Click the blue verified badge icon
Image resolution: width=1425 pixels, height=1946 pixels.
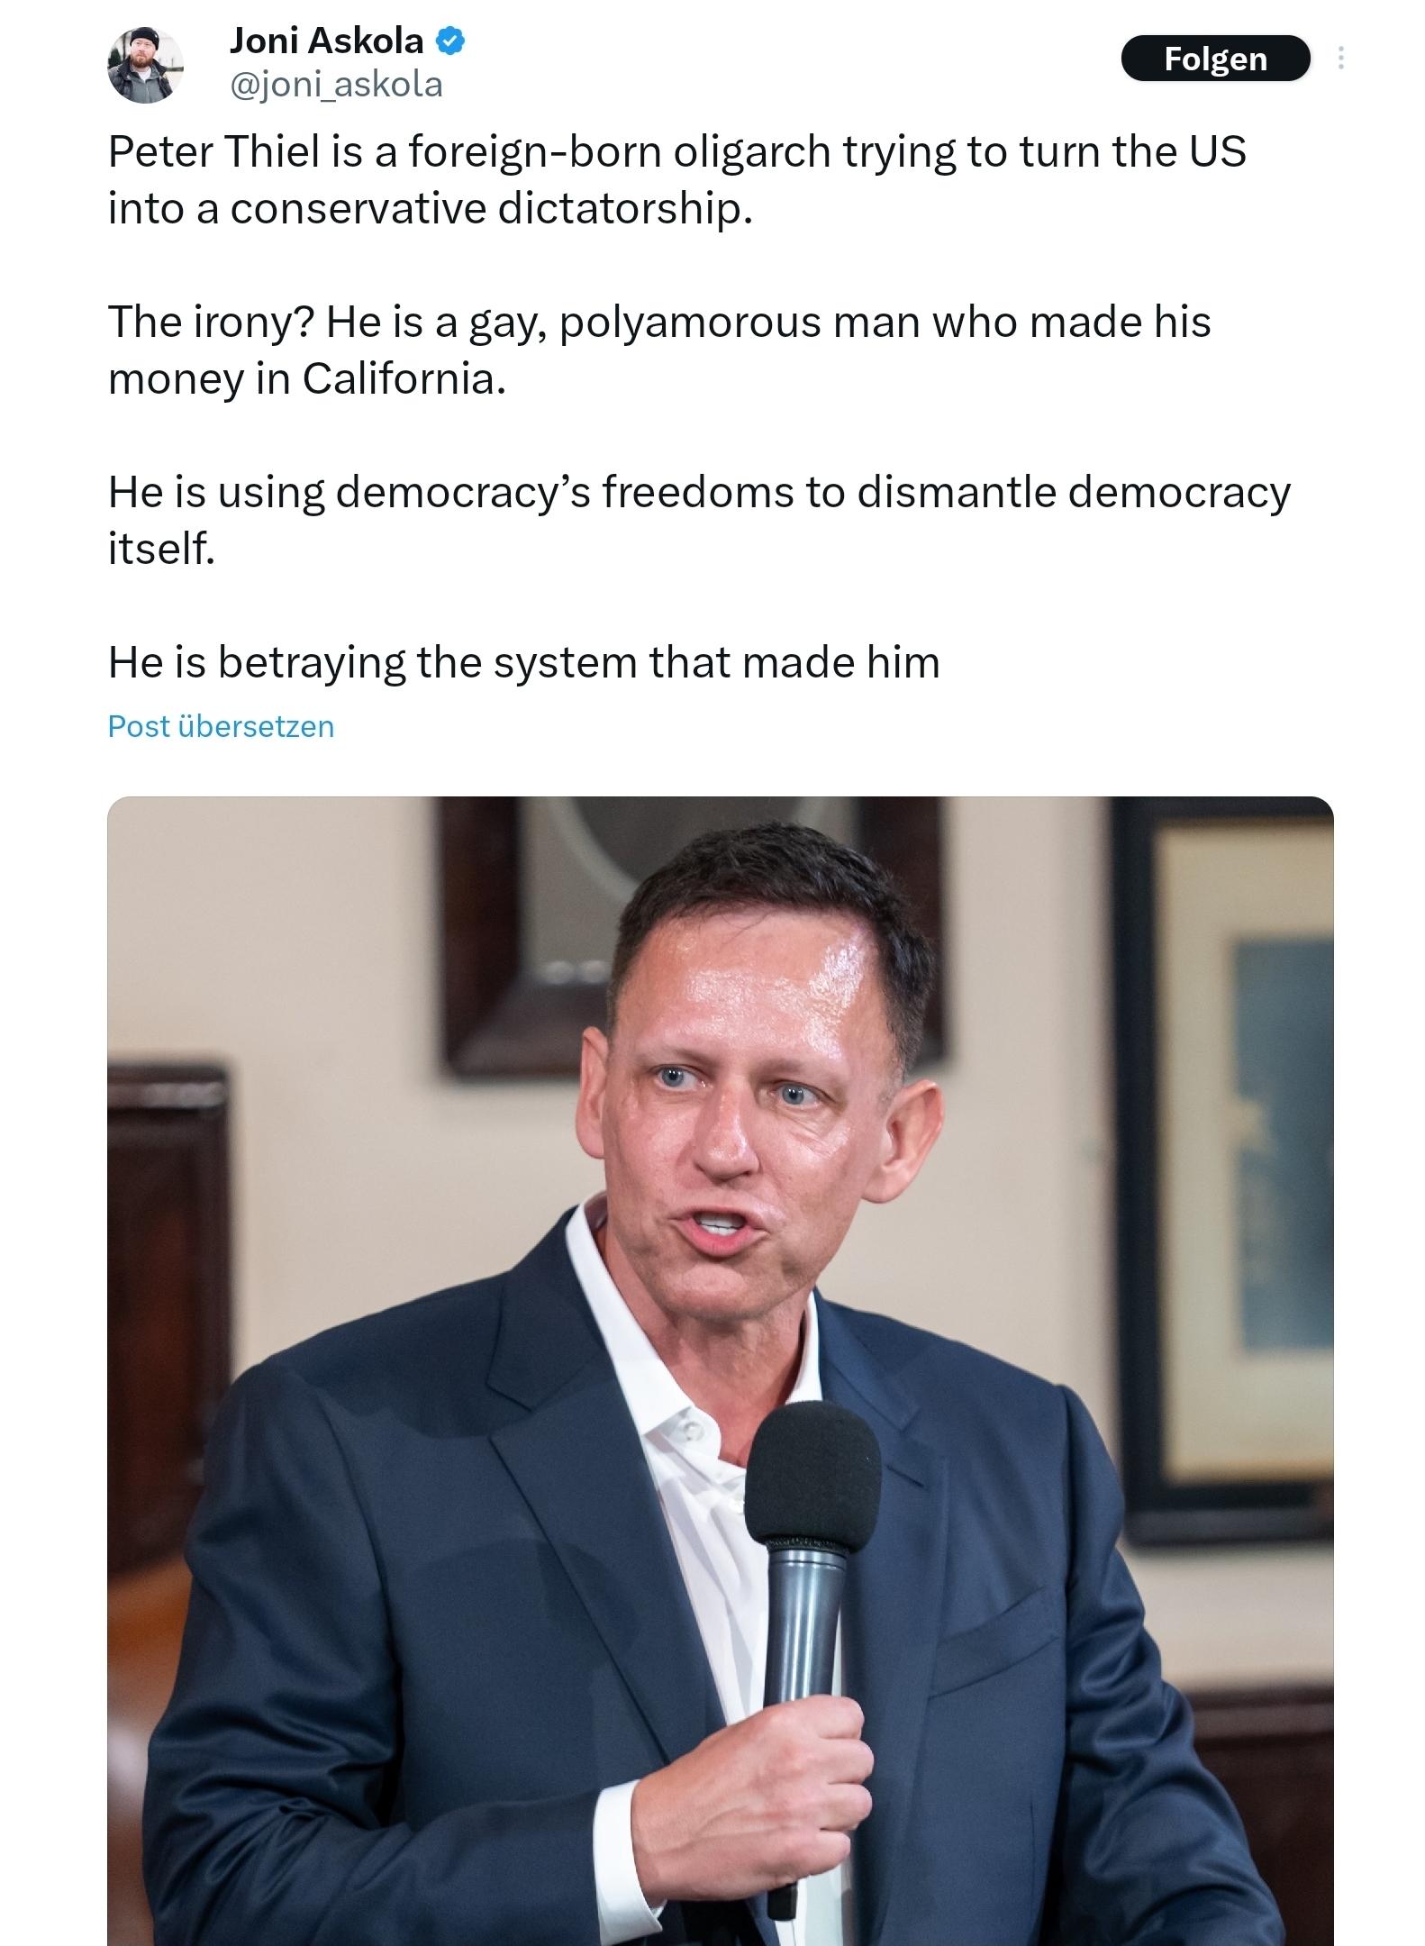(x=449, y=41)
